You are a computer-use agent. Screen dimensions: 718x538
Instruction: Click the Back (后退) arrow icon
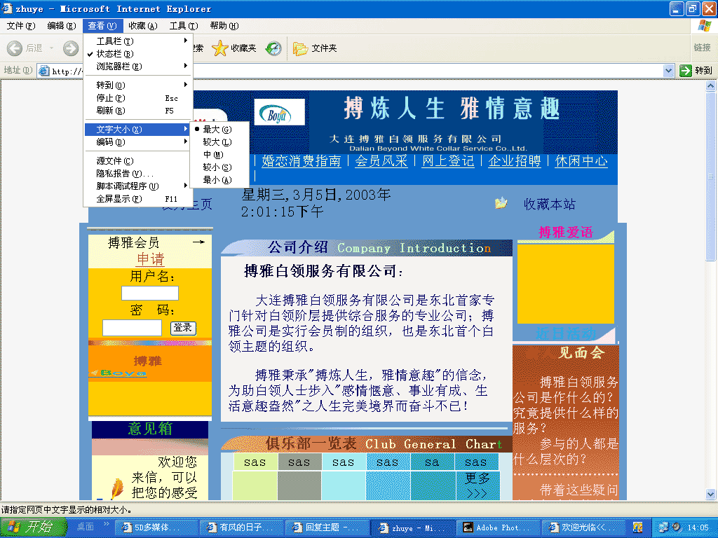click(x=15, y=48)
